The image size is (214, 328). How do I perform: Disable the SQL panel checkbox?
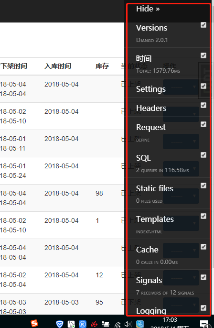pos(203,155)
